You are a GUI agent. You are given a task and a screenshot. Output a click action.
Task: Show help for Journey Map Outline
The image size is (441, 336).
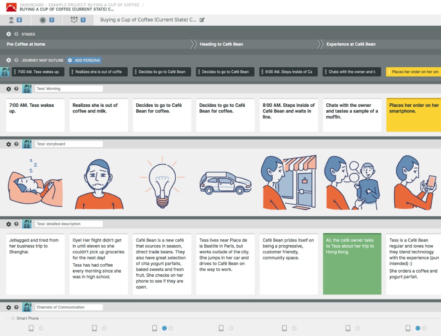coord(16,60)
